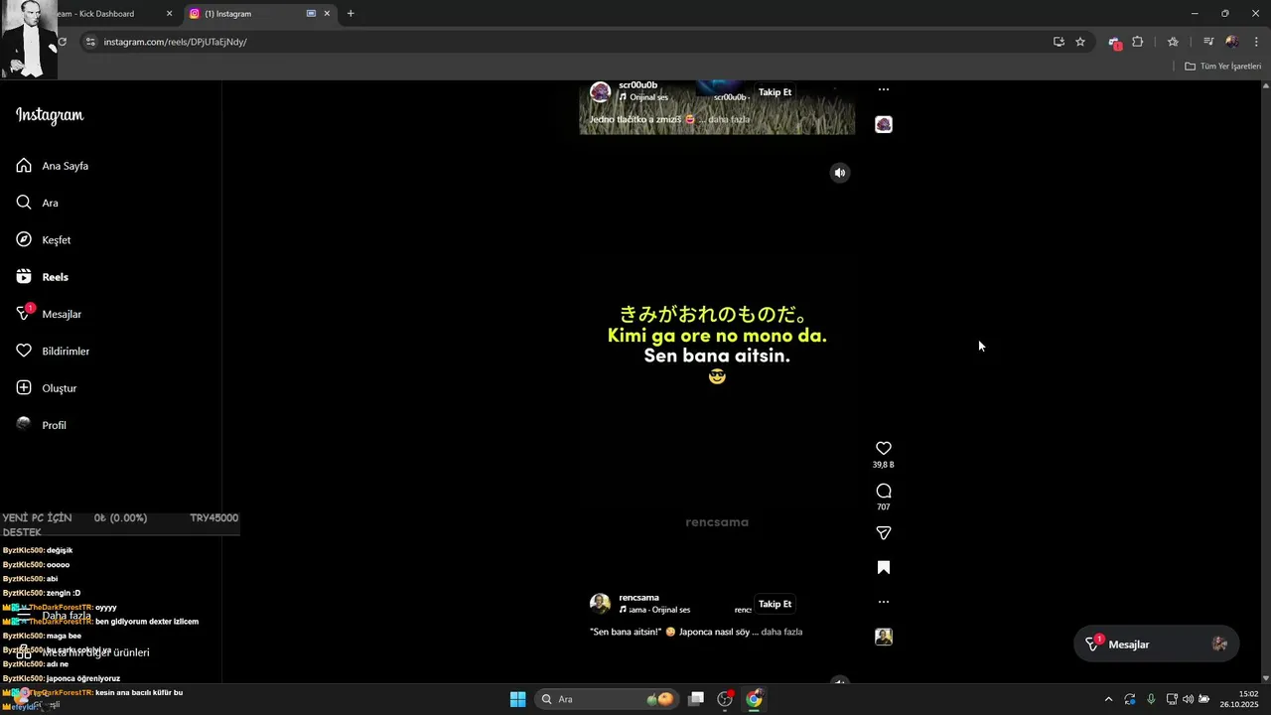This screenshot has height=715, width=1271.
Task: Open Mesajlar in the left sidebar
Action: [61, 314]
